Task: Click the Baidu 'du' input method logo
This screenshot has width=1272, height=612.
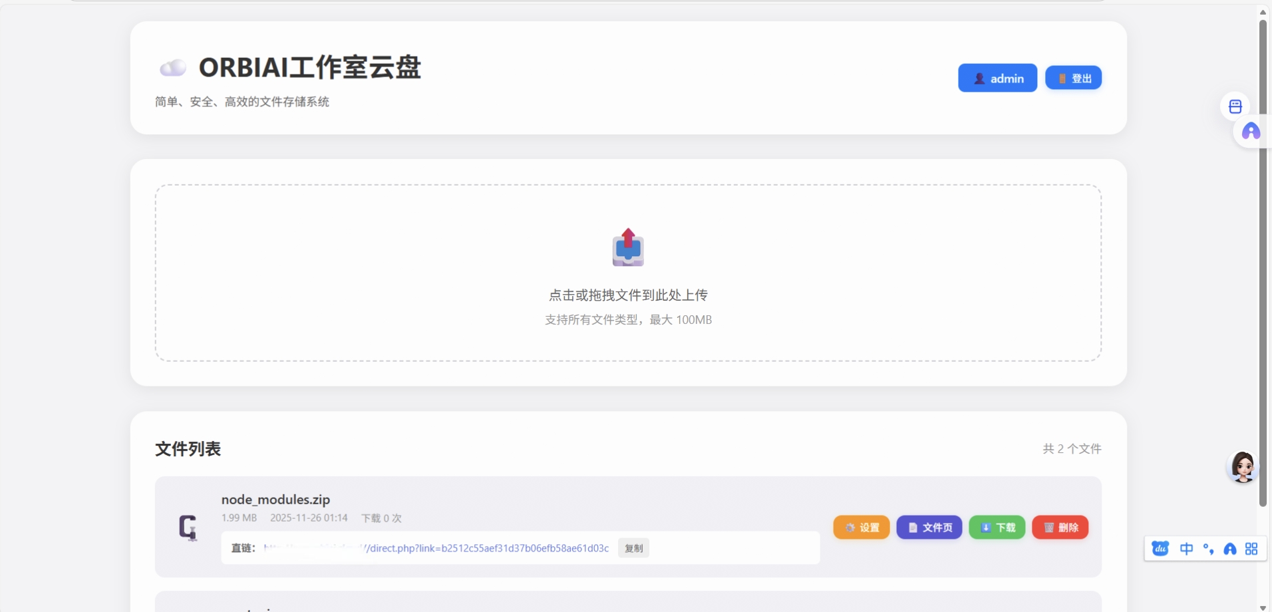Action: (x=1160, y=548)
